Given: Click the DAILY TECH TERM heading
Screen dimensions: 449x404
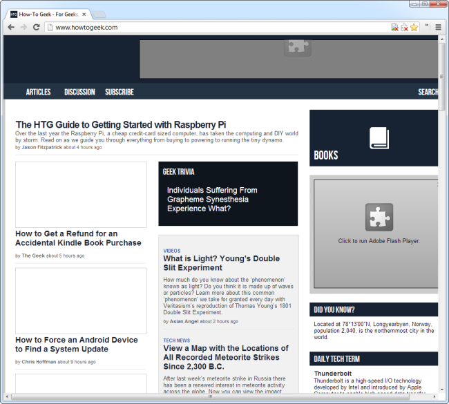Looking at the screenshot, I should (x=337, y=359).
